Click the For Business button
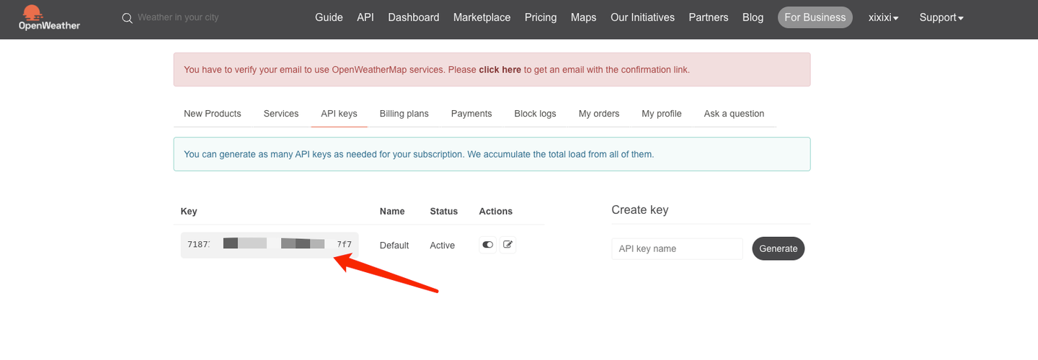 [815, 17]
